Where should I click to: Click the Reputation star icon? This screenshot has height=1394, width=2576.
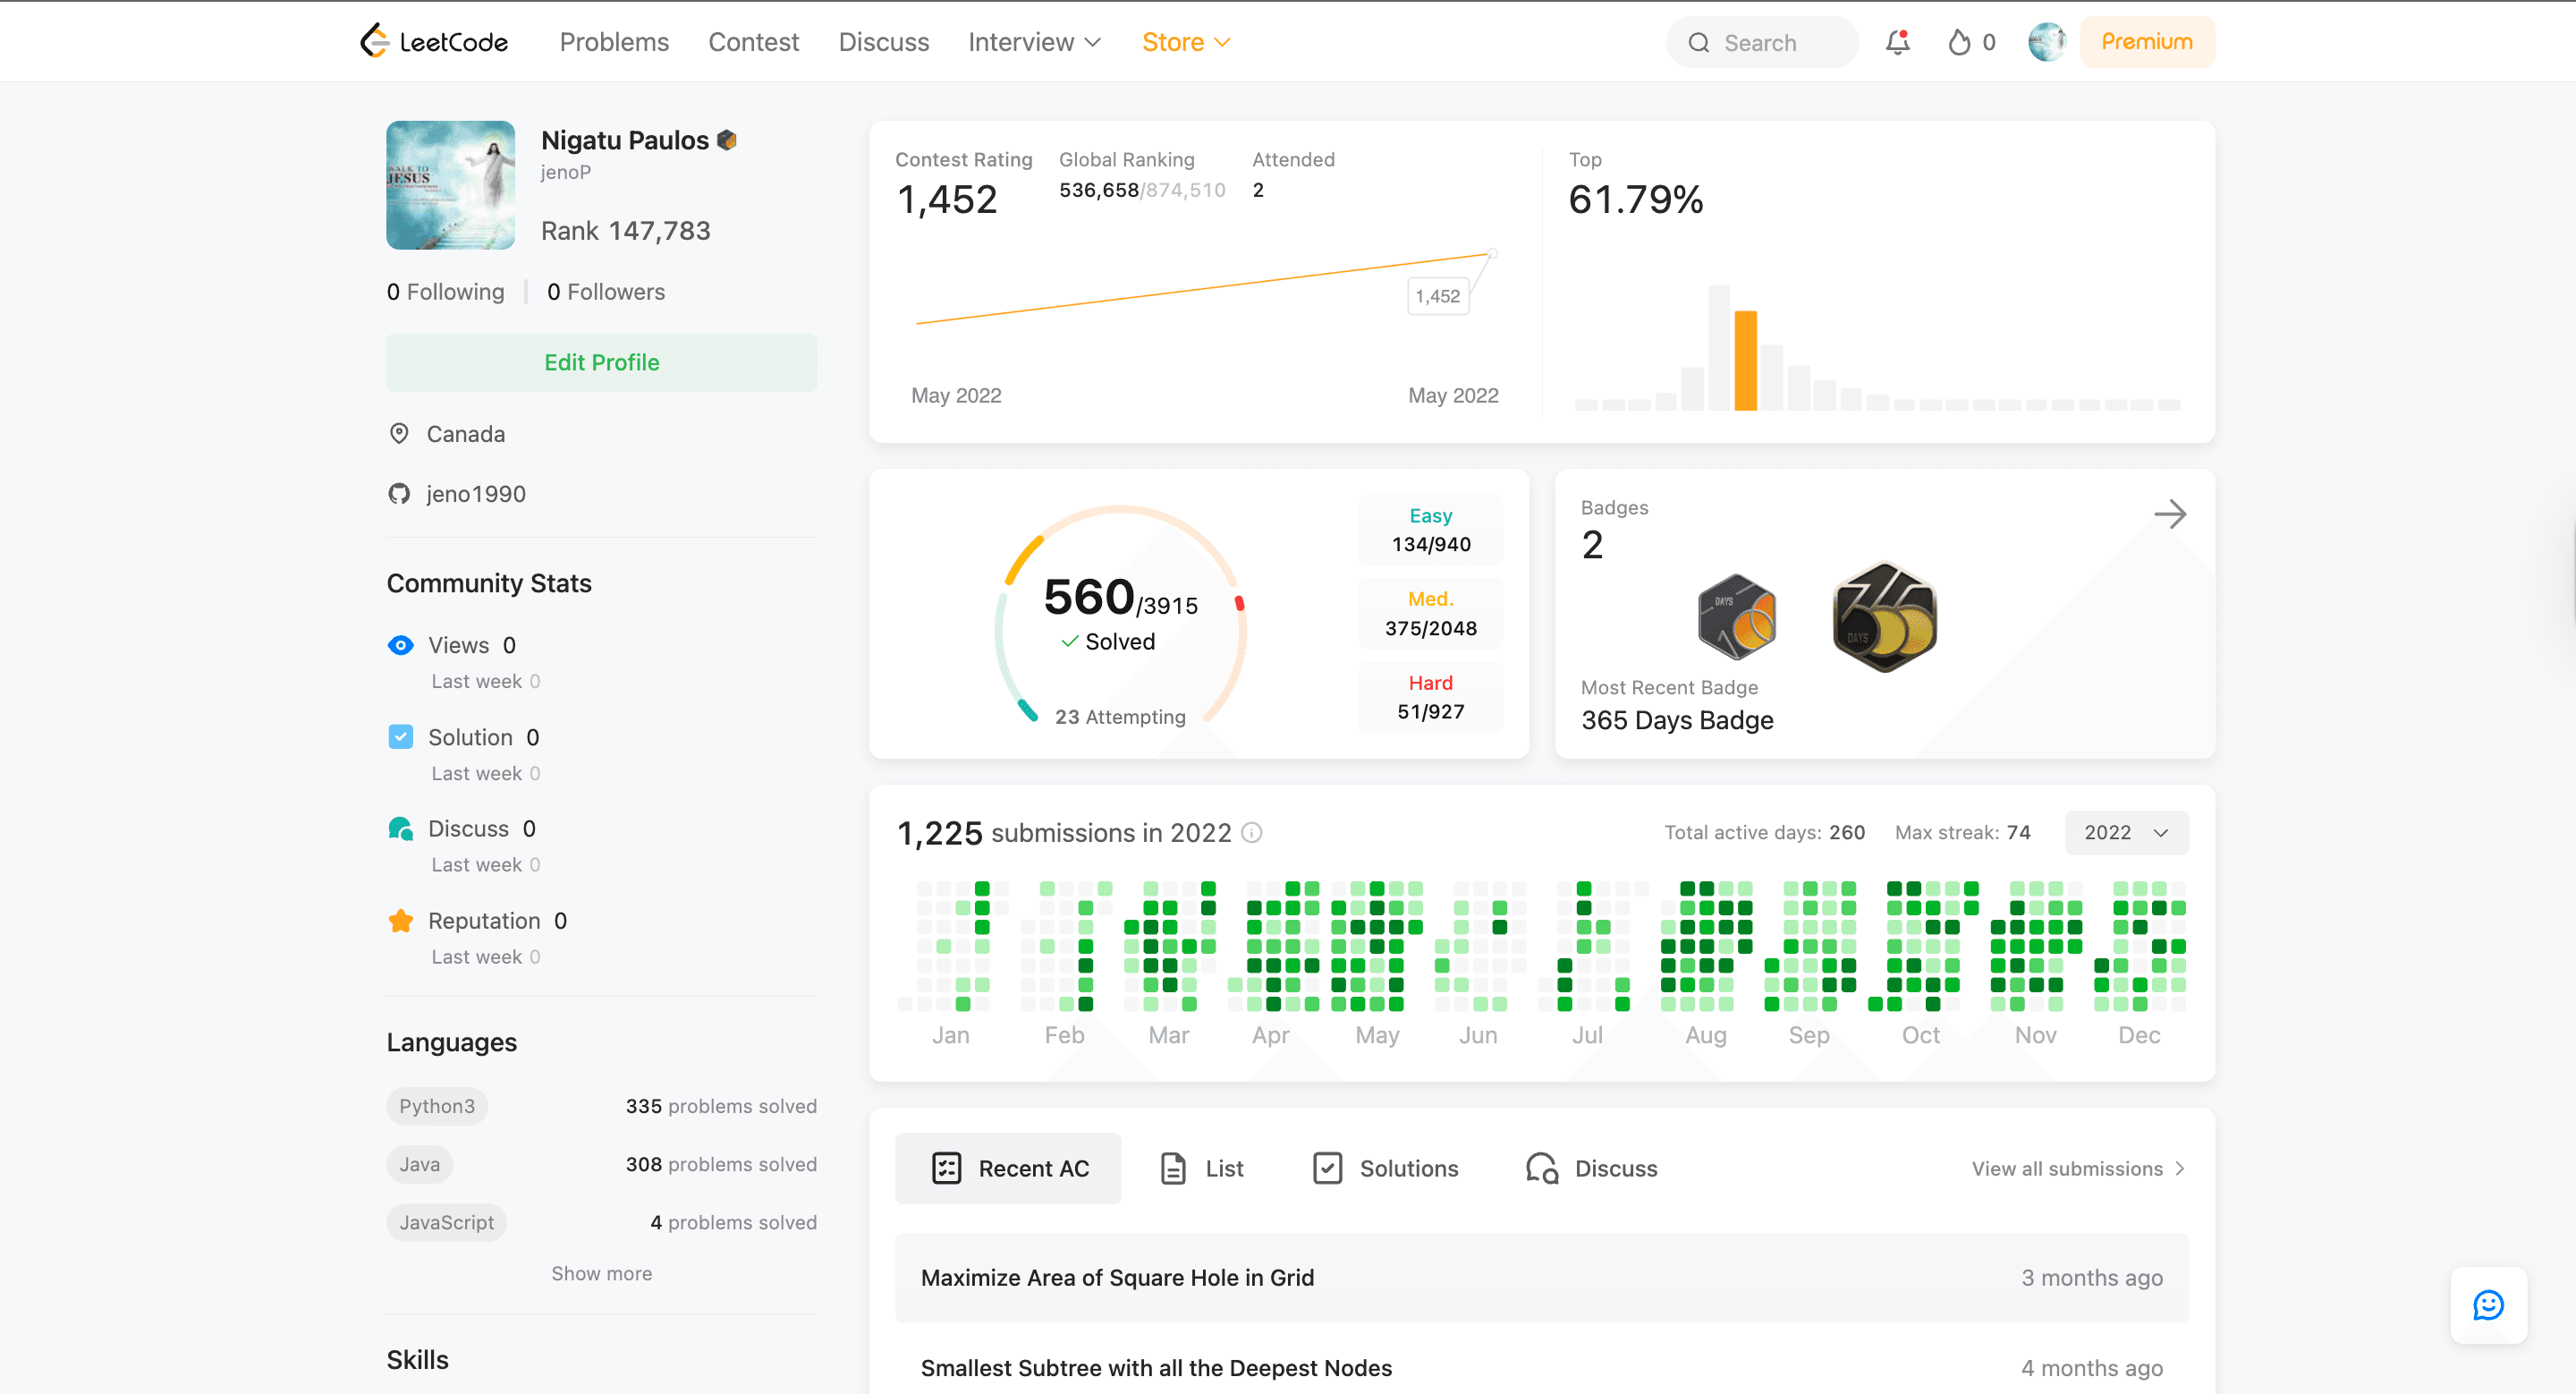click(x=400, y=921)
